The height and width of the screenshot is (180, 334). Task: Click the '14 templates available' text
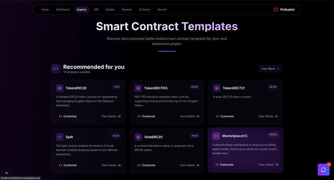click(77, 72)
